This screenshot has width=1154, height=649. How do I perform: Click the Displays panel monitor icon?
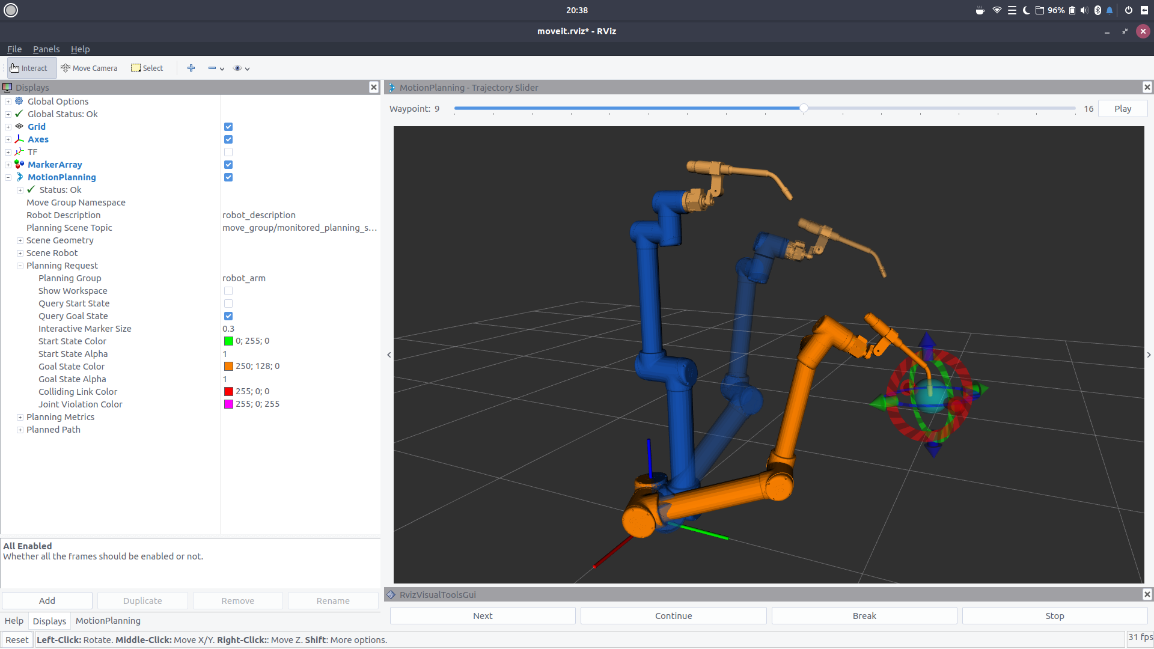pos(8,87)
